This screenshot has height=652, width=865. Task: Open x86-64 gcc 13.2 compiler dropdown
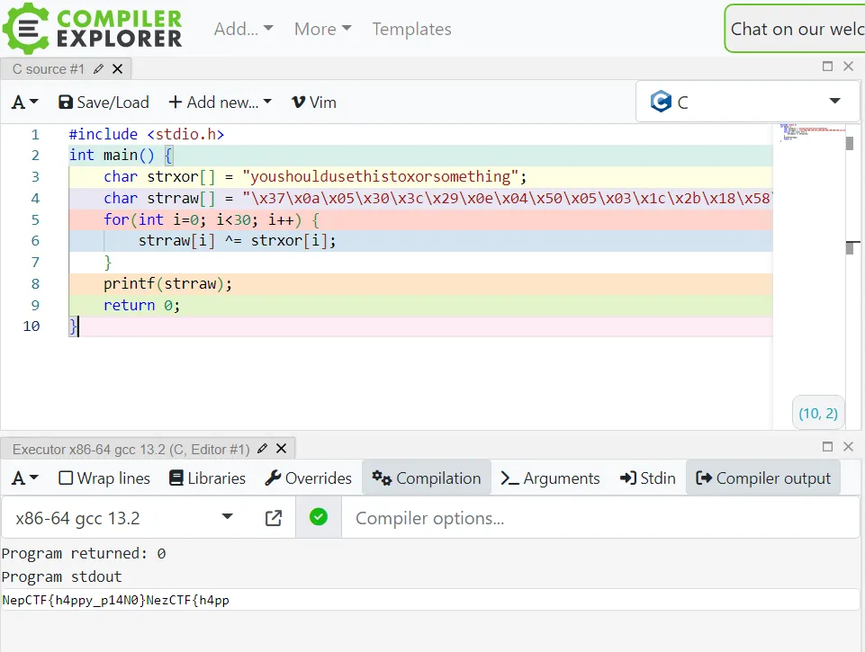(124, 518)
